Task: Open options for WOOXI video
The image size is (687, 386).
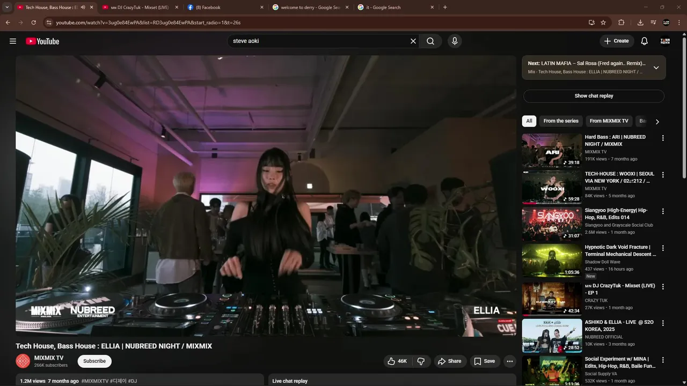Action: [663, 175]
